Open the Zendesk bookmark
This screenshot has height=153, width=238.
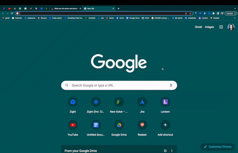coord(90,18)
